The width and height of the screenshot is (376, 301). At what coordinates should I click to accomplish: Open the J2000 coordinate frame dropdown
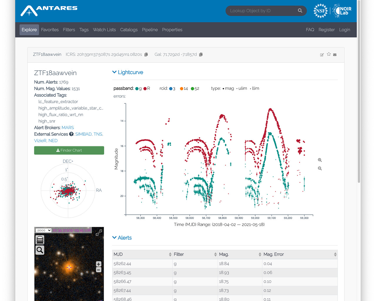click(x=43, y=230)
